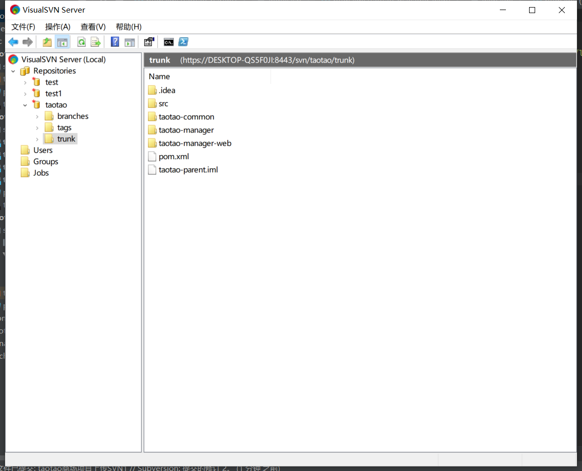
Task: Open the 操作(A) menu
Action: [57, 27]
